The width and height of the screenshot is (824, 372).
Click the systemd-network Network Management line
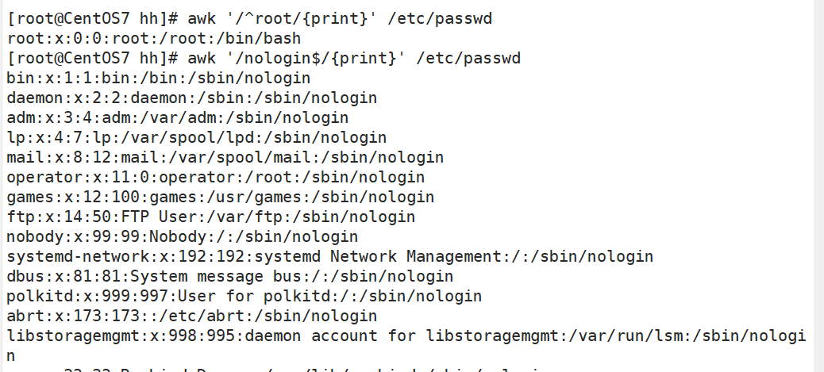click(x=329, y=257)
